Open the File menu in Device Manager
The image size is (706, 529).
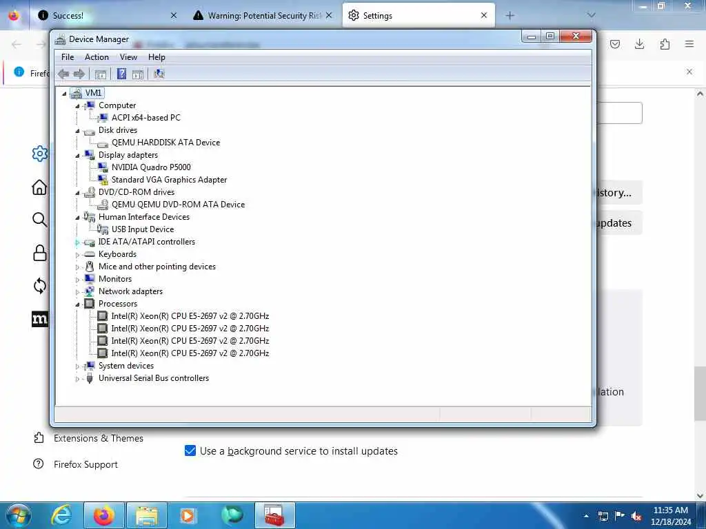tap(68, 57)
